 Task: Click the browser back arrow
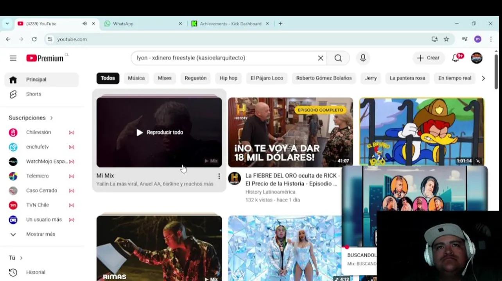click(x=8, y=39)
